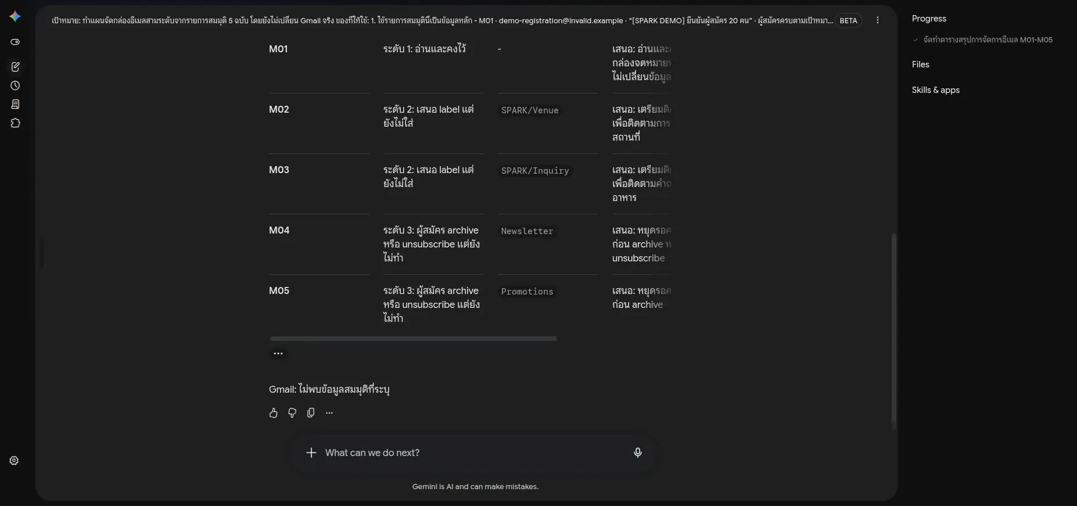Open the library notes icon in sidebar
The height and width of the screenshot is (506, 1077).
15,104
